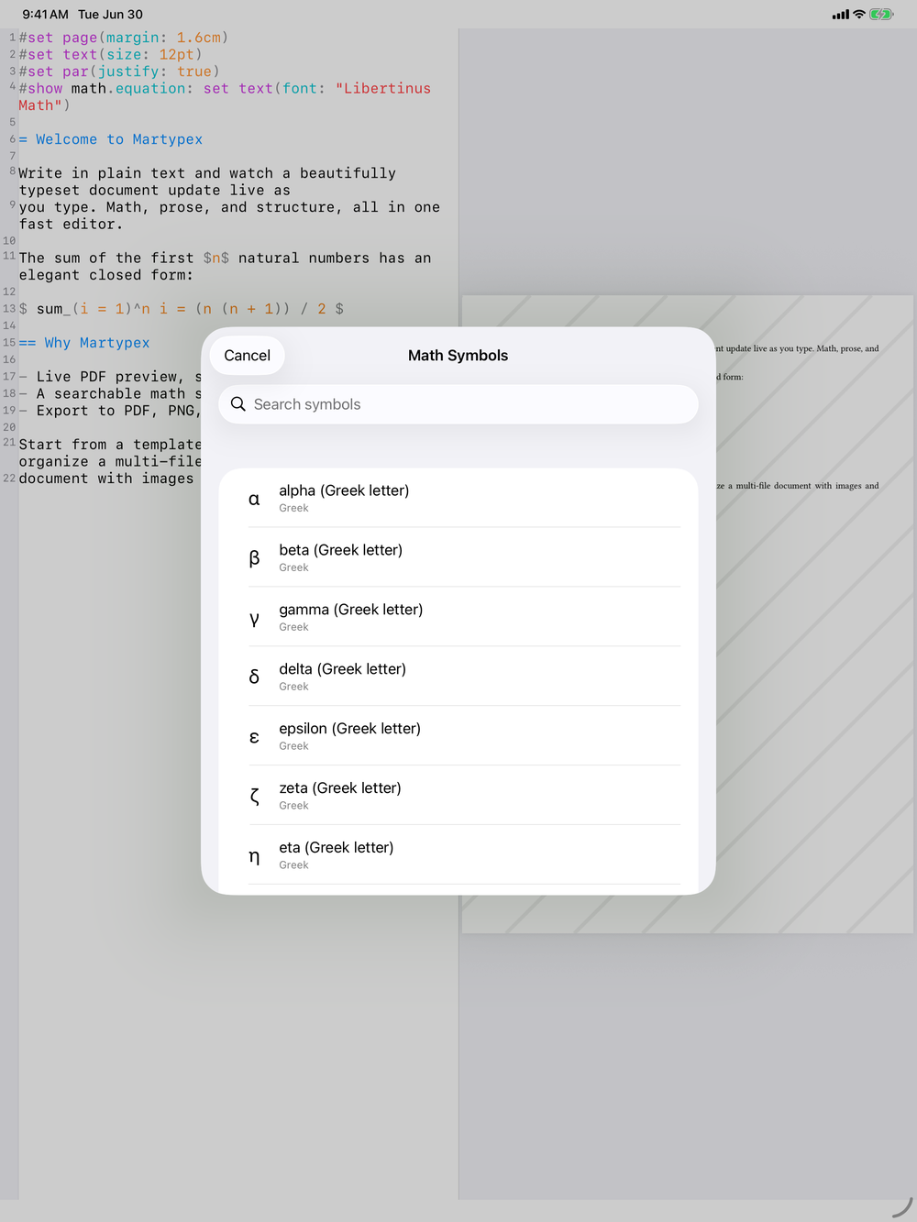The width and height of the screenshot is (917, 1222).
Task: Tap the 9:41 AM clock in status bar
Action: [x=46, y=15]
